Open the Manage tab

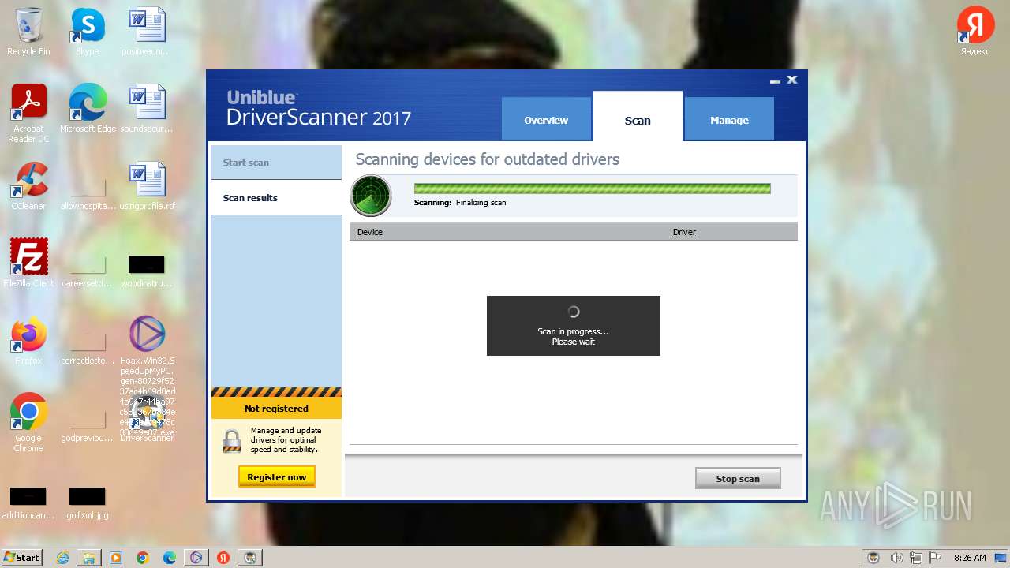coord(729,120)
